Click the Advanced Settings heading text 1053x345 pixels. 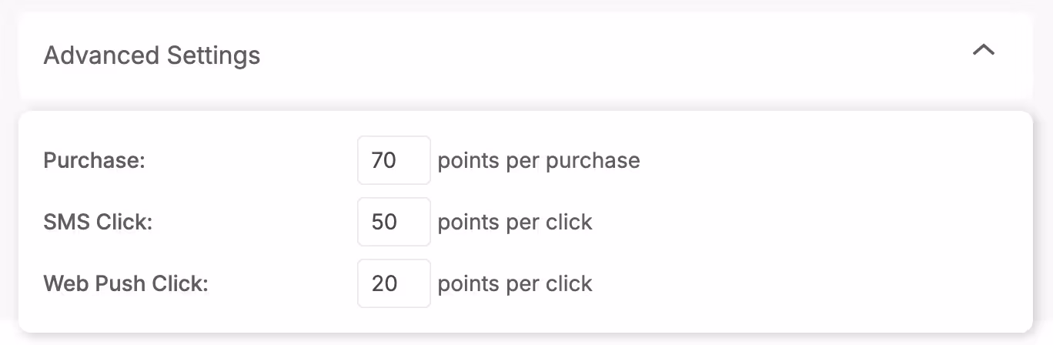coord(152,55)
